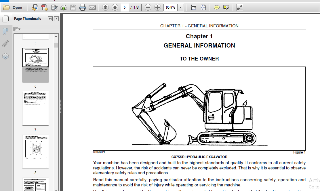
Task: Click the 'Figure 1' label
Action: [x=299, y=152]
